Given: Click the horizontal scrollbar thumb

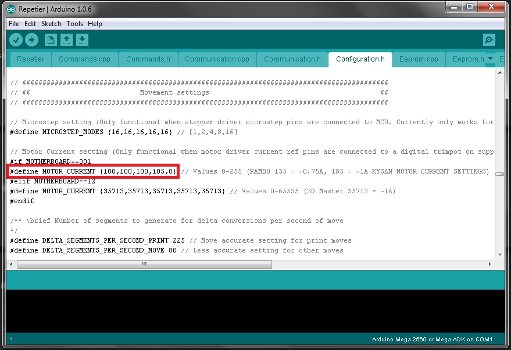Looking at the screenshot, I should [144, 264].
